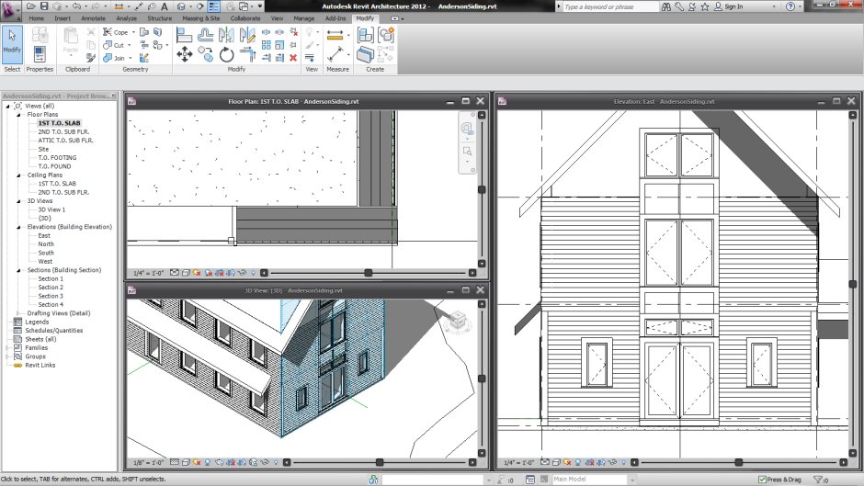The width and height of the screenshot is (864, 486).
Task: Activate the Move tool
Action: [184, 54]
